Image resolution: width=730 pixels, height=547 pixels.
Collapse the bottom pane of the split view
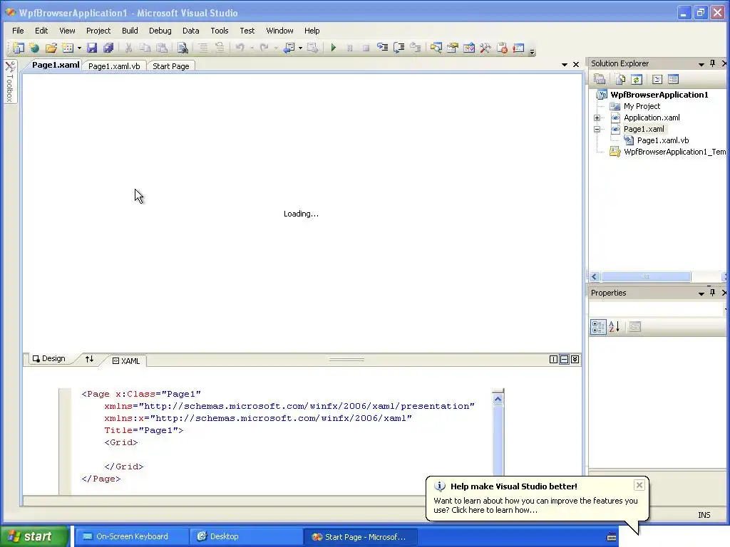[x=575, y=360]
